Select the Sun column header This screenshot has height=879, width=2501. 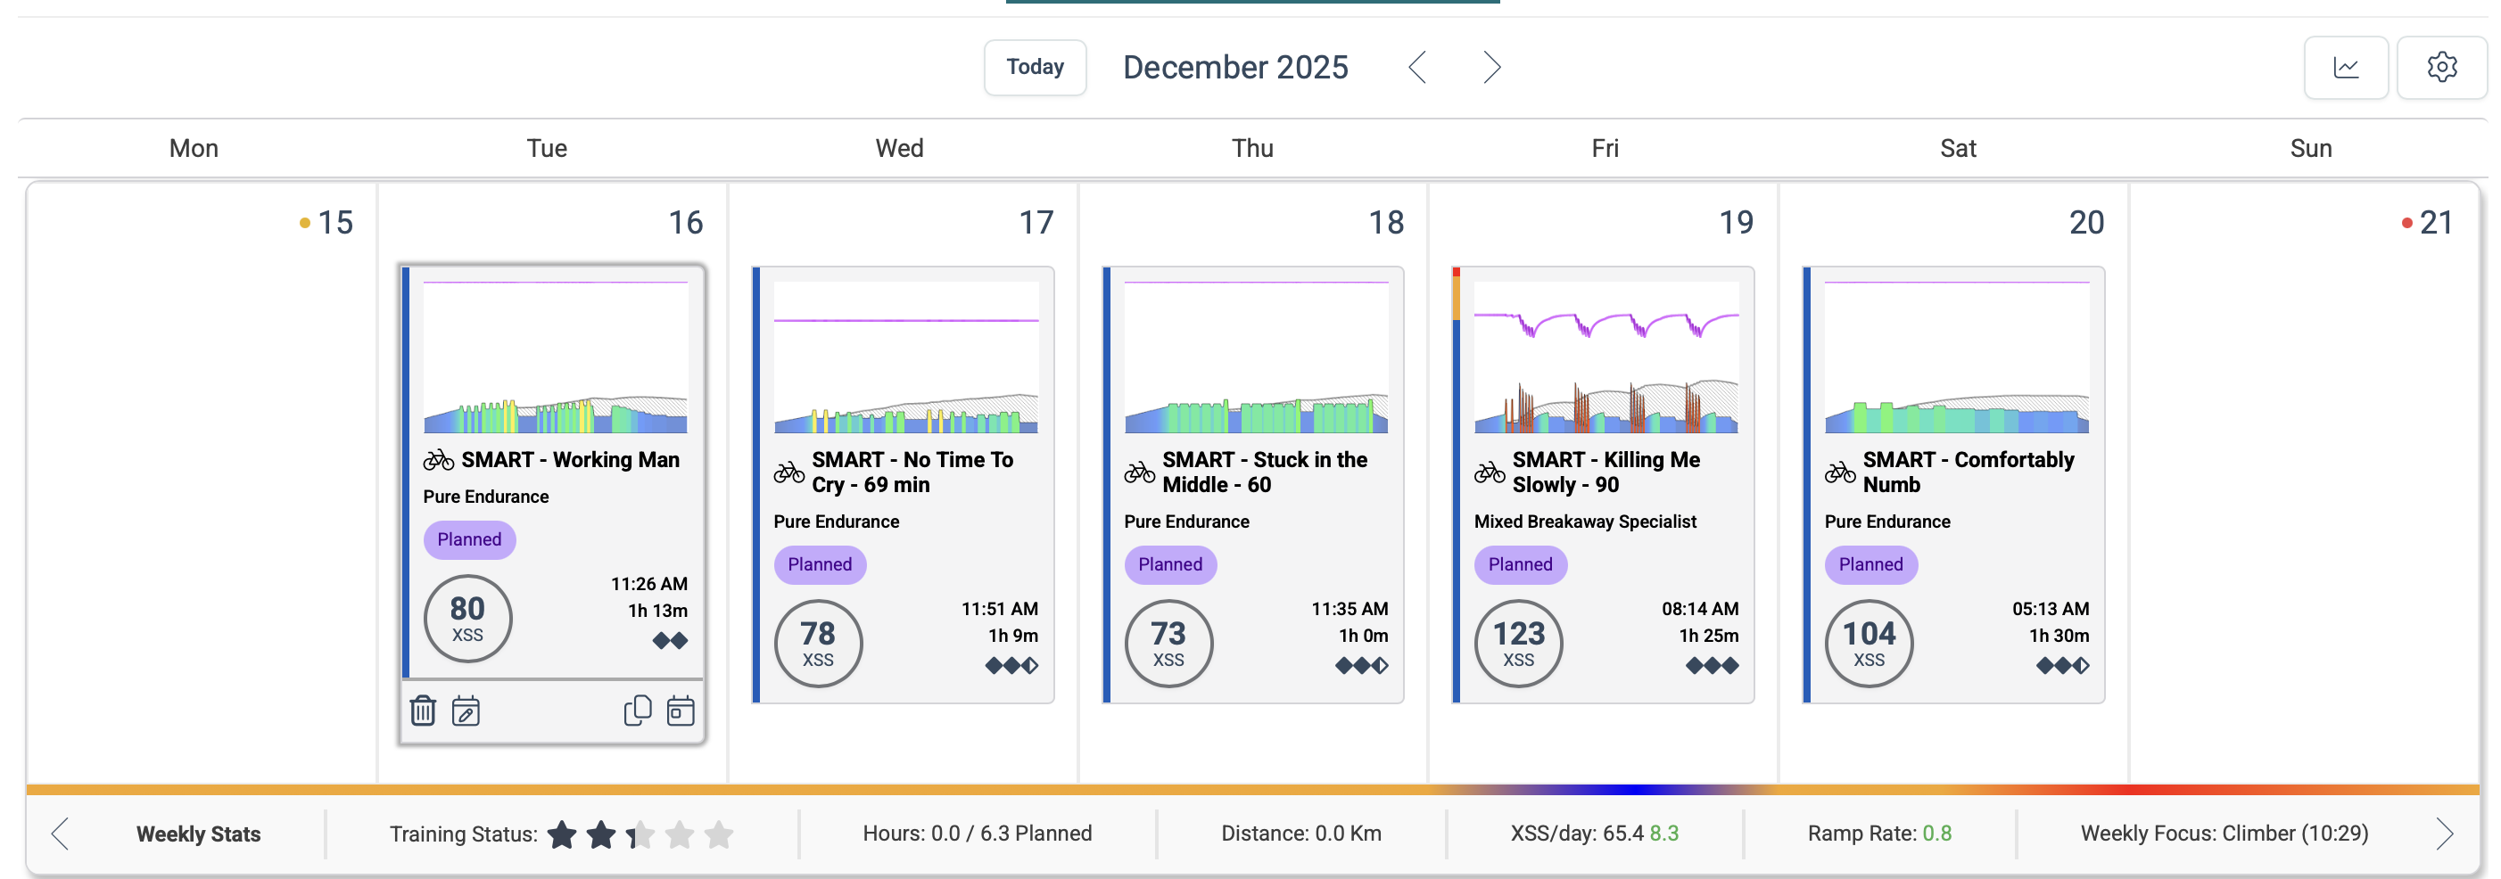[2310, 149]
